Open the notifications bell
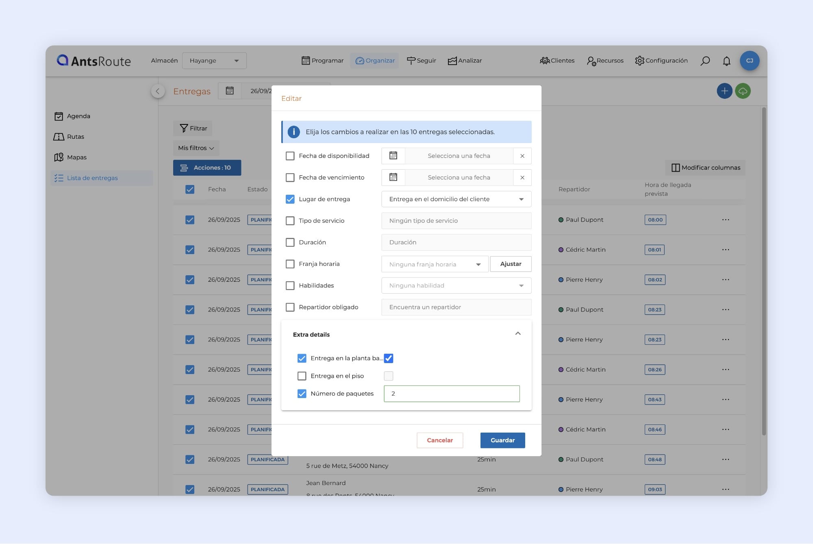 pos(726,61)
